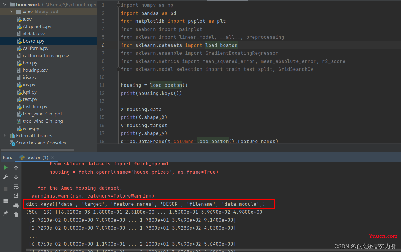The height and width of the screenshot is (252, 401).
Task: Open wine.py file
Action: 31,128
